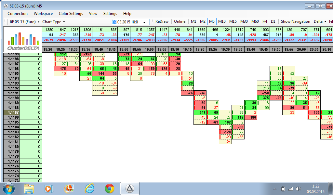
Task: Expand the Delta dropdown
Action: (x=320, y=21)
